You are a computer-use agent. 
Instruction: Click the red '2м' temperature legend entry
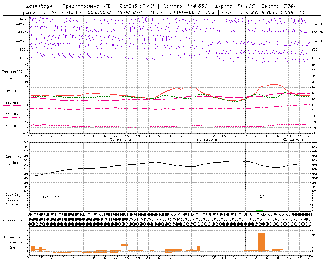pos(12,79)
